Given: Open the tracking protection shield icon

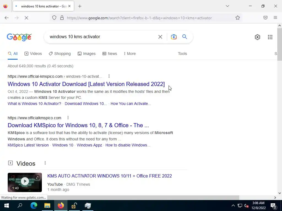Looking at the screenshot, I should pyautogui.click(x=54, y=18).
